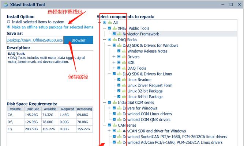
Task: Toggle the Drivers checkbox under DAQ Windows
Action: tap(119, 57)
